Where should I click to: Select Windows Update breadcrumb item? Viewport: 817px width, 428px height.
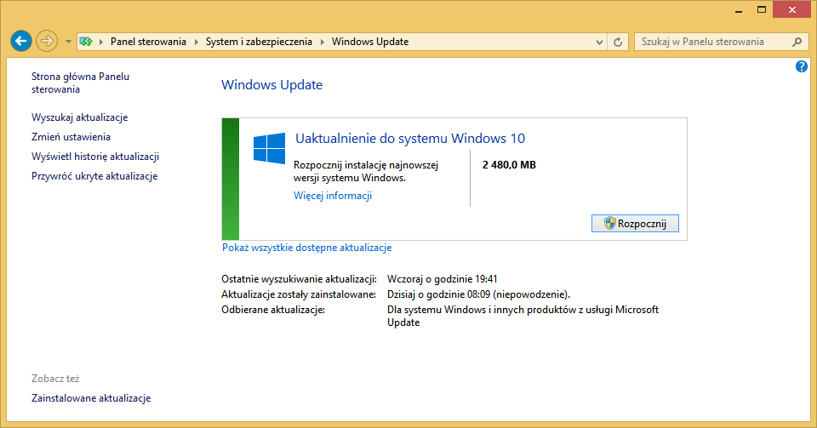click(x=370, y=42)
